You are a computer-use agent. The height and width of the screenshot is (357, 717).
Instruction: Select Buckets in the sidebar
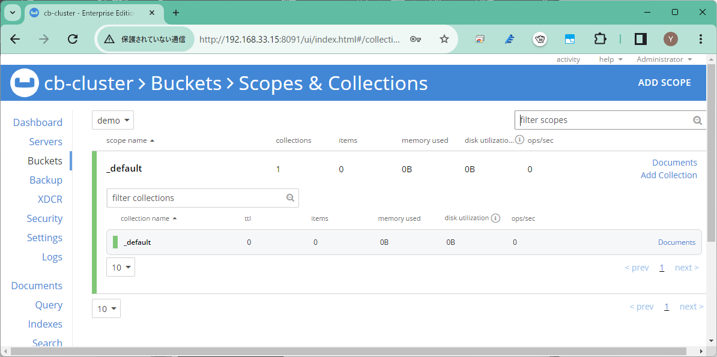[x=45, y=161]
